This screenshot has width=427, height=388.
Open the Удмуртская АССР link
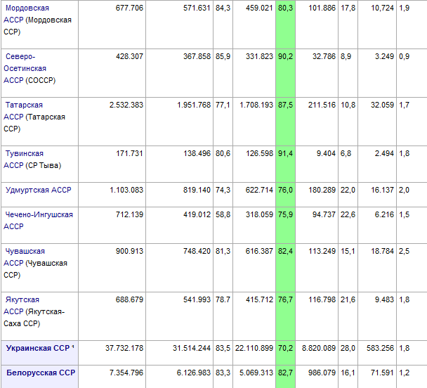pos(38,190)
